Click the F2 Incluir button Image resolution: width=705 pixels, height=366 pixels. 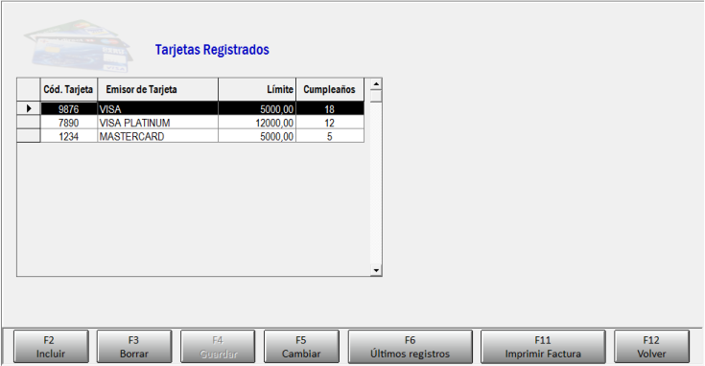(51, 347)
